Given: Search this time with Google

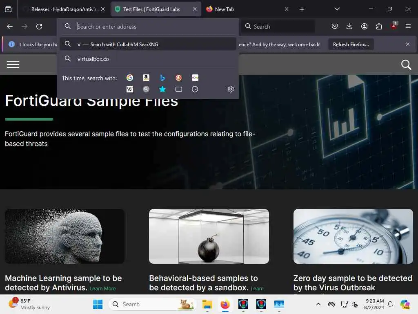Looking at the screenshot, I should (x=130, y=78).
